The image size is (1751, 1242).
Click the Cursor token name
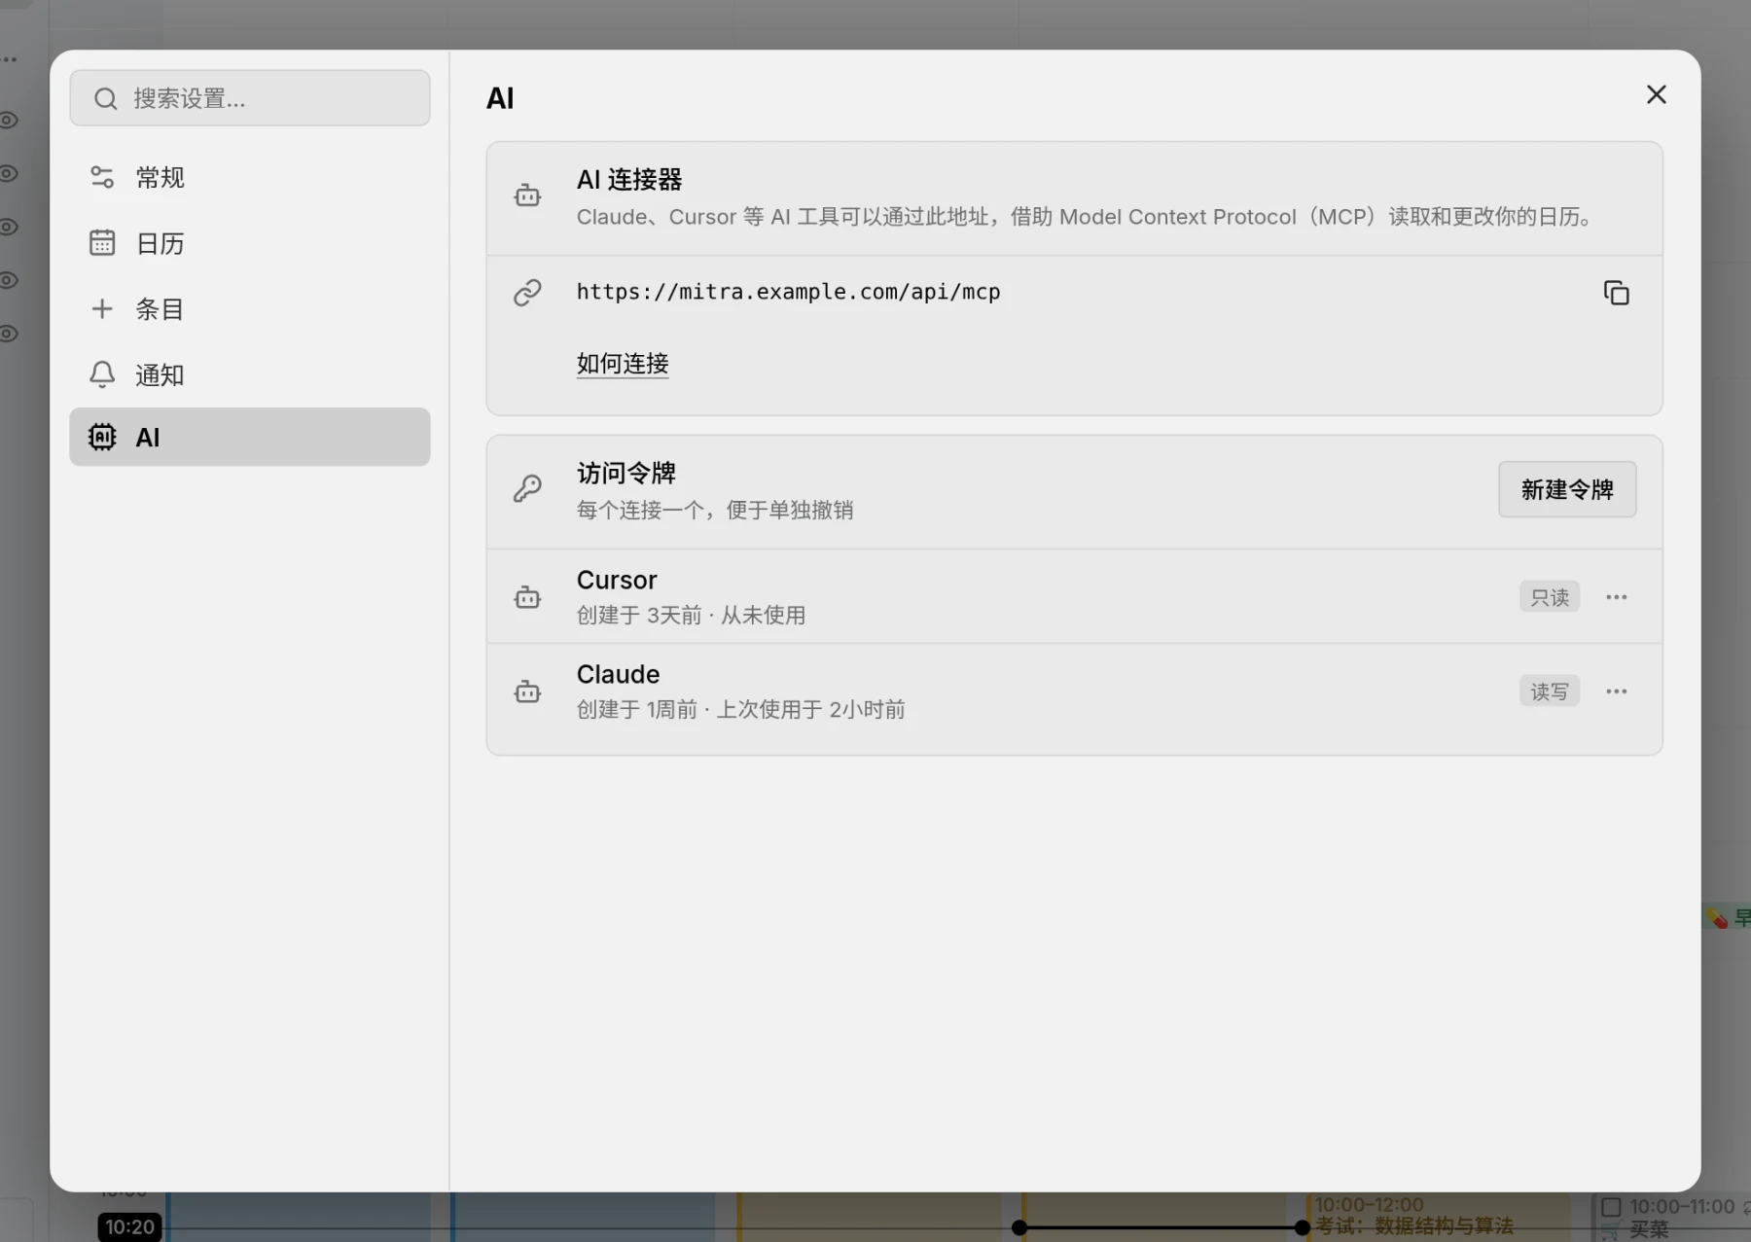click(617, 580)
